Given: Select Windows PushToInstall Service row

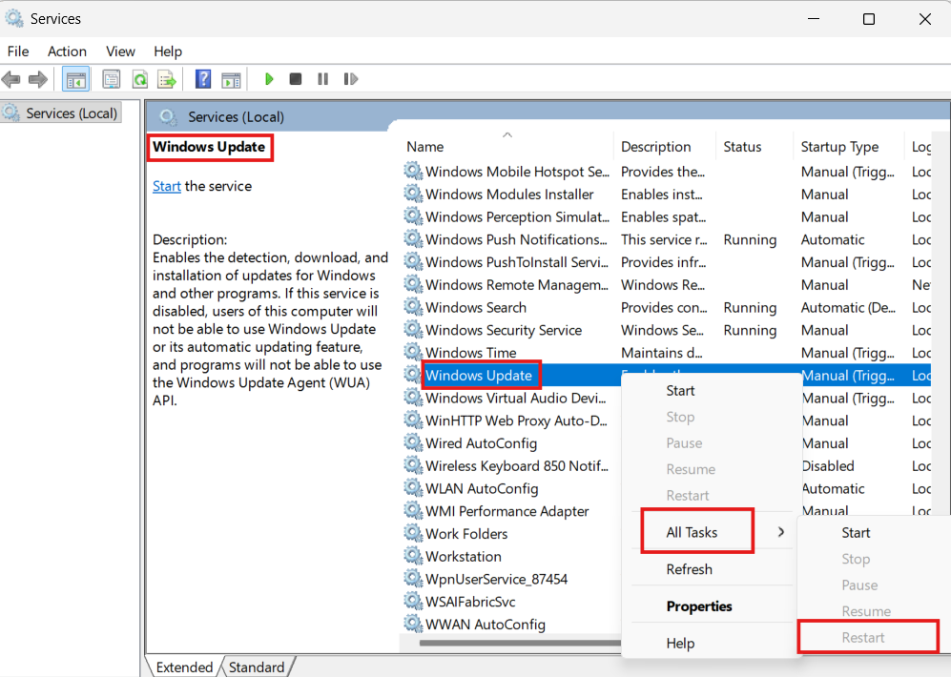Looking at the screenshot, I should click(666, 262).
